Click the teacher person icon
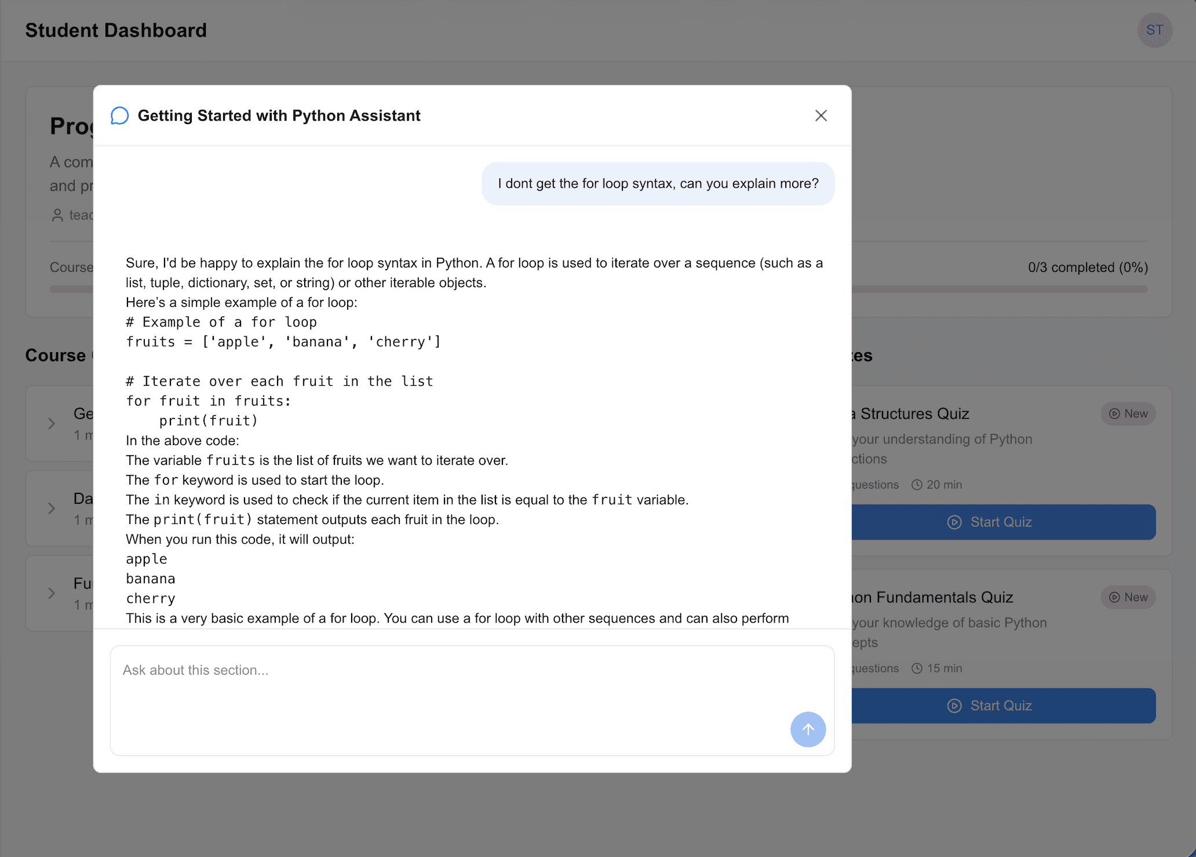This screenshot has width=1196, height=857. tap(57, 215)
